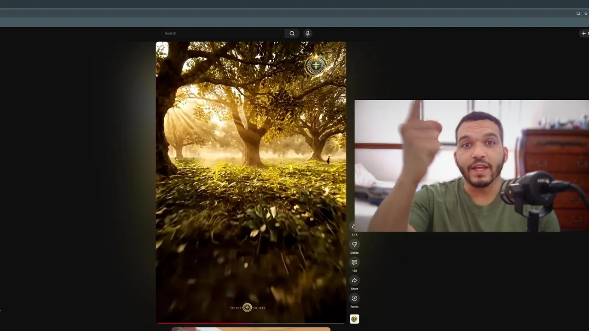Open the Create plus button
This screenshot has height=331, width=589.
[x=584, y=33]
